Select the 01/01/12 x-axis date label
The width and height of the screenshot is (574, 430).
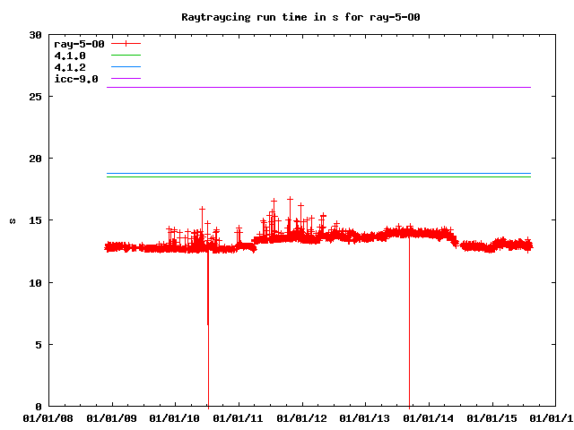303,417
